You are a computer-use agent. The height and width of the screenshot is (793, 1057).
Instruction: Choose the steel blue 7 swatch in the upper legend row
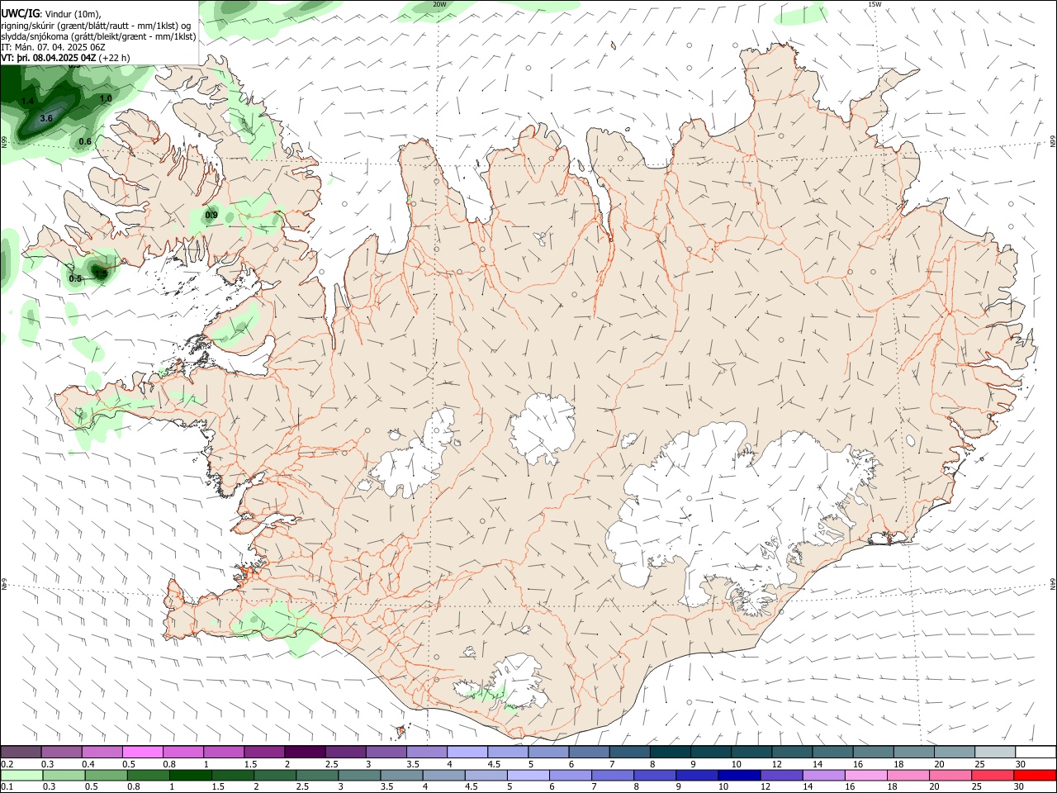tap(630, 753)
